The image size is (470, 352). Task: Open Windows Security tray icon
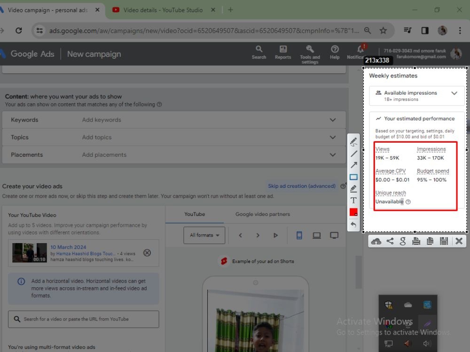coord(389,305)
